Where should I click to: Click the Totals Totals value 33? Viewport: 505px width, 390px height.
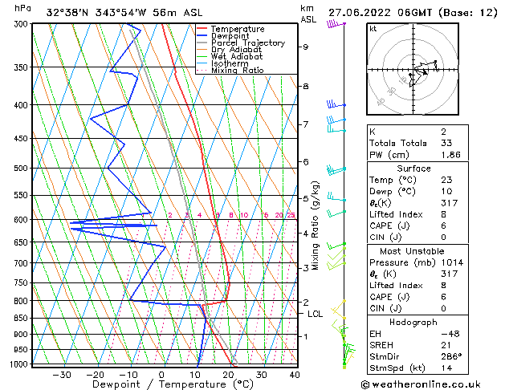click(x=446, y=143)
